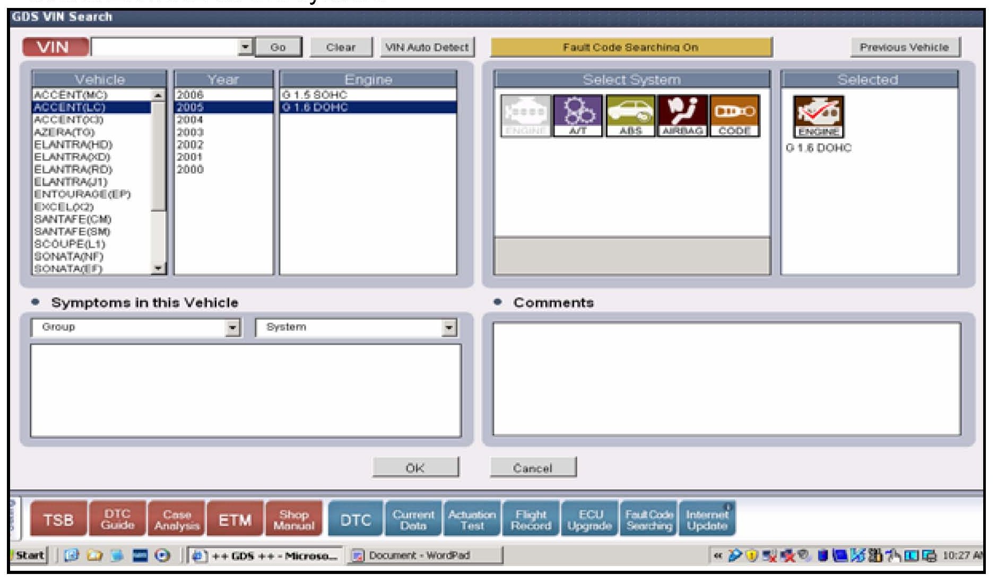
Task: Click the selected ENGINE icon in Selected panel
Action: 818,116
